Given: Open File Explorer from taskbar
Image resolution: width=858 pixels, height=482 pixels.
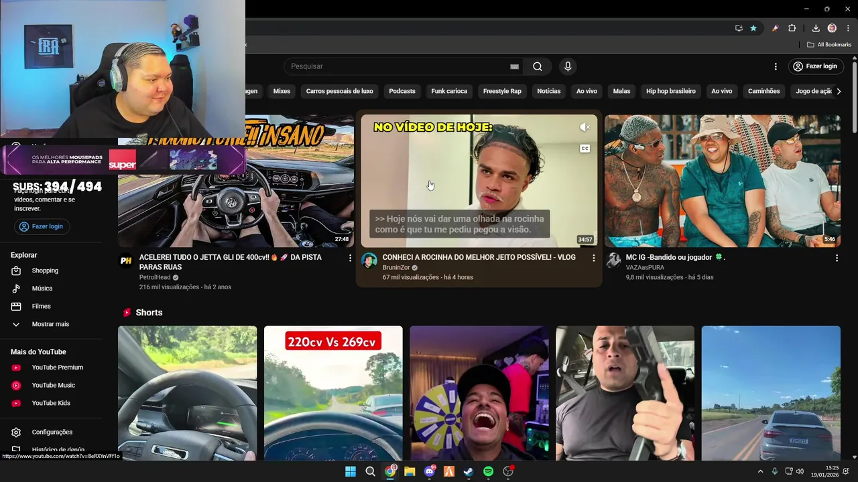Looking at the screenshot, I should pyautogui.click(x=410, y=471).
